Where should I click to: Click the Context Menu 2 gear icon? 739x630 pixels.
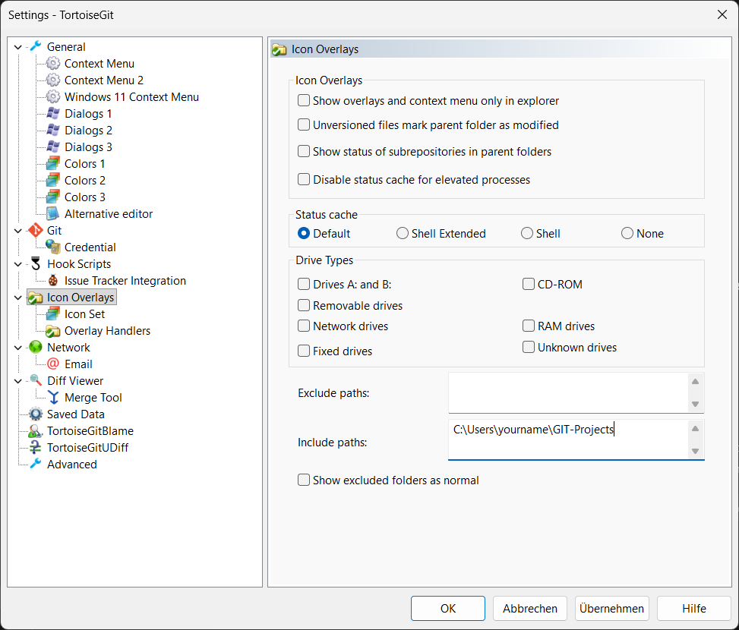point(53,80)
